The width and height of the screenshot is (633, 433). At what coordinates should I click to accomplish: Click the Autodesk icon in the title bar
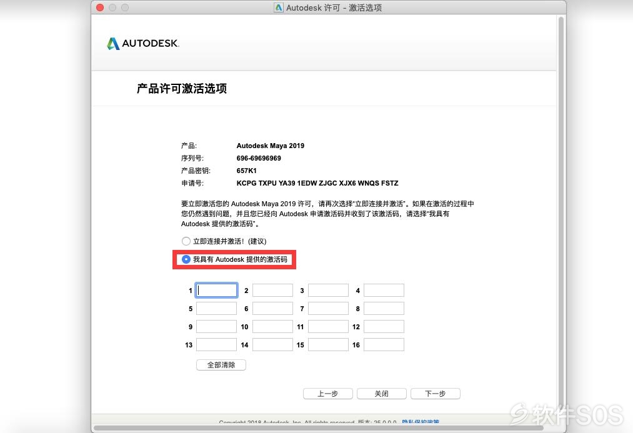coord(279,7)
